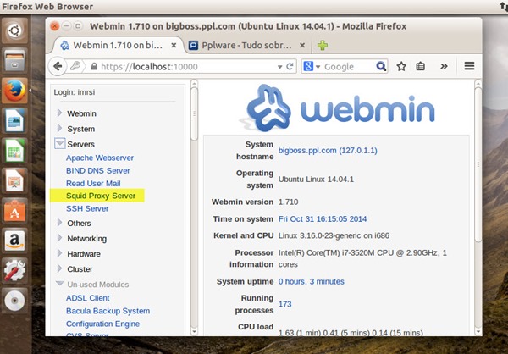This screenshot has height=354, width=508.
Task: Click Webmin version value '1.710'
Action: [x=288, y=202]
